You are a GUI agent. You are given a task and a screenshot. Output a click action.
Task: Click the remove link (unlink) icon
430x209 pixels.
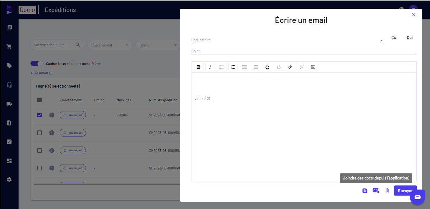(302, 67)
